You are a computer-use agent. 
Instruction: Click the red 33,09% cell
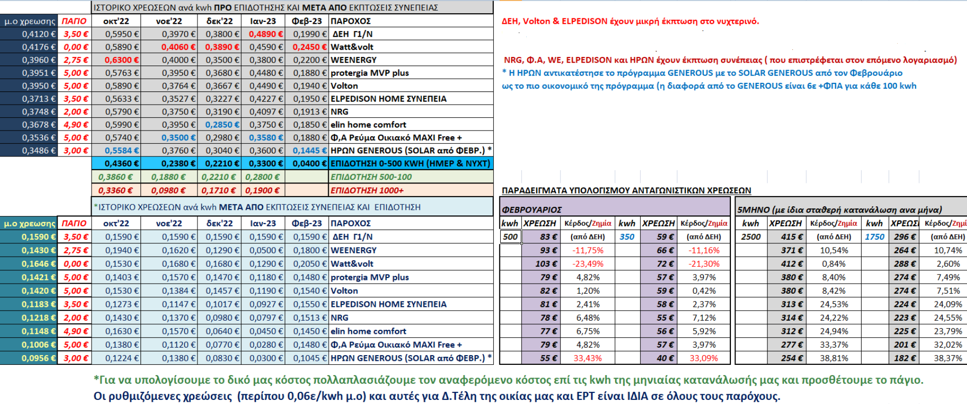point(704,358)
